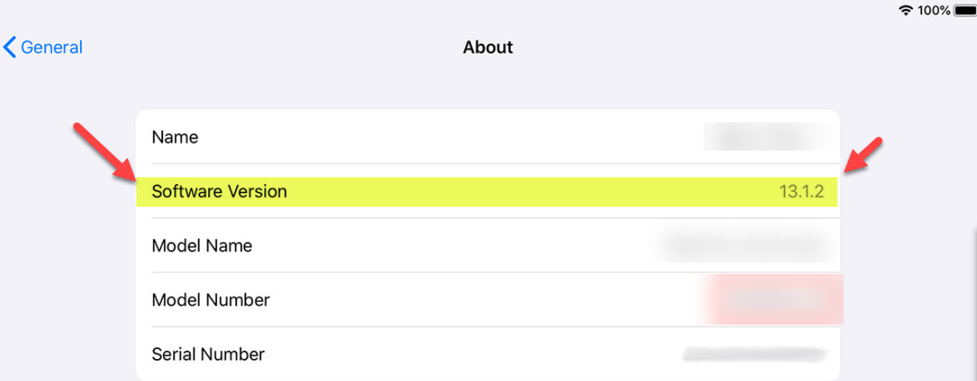Tap the red-highlighted Model Number value
Viewport: 977px width, 381px height.
click(x=774, y=299)
